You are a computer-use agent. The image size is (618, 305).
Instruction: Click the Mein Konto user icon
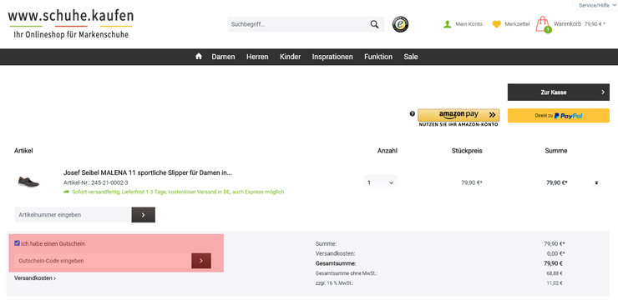[447, 24]
